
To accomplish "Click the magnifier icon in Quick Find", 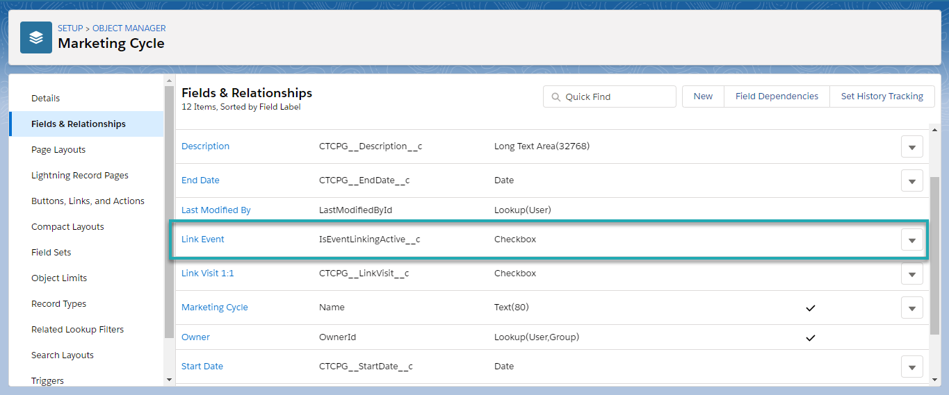I will pos(556,97).
